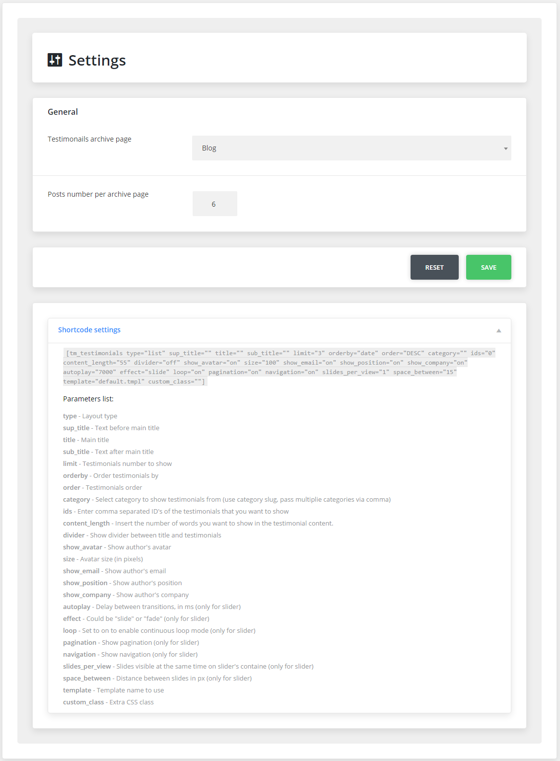Click the Posts number per archive page label

(x=98, y=194)
